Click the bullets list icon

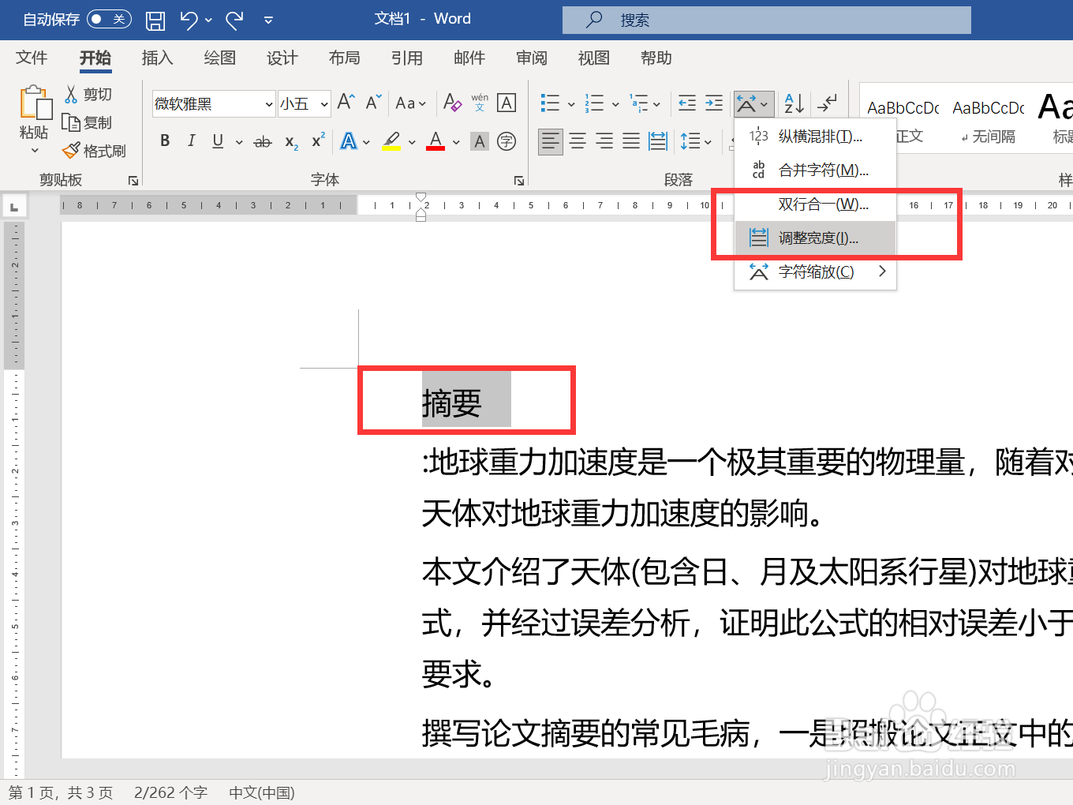pos(551,103)
